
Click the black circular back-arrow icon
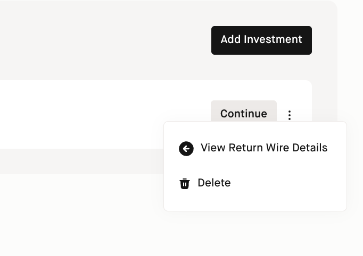coord(186,149)
